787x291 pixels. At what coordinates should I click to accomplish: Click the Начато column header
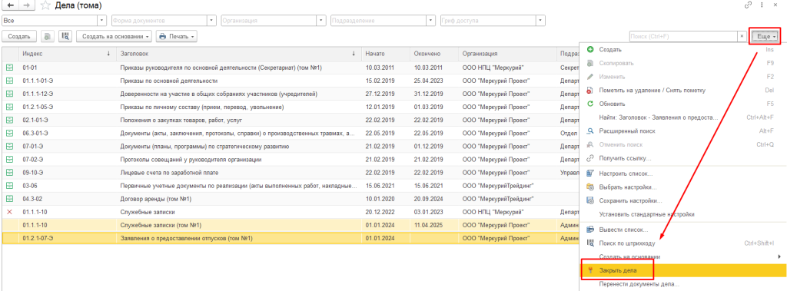coord(386,54)
